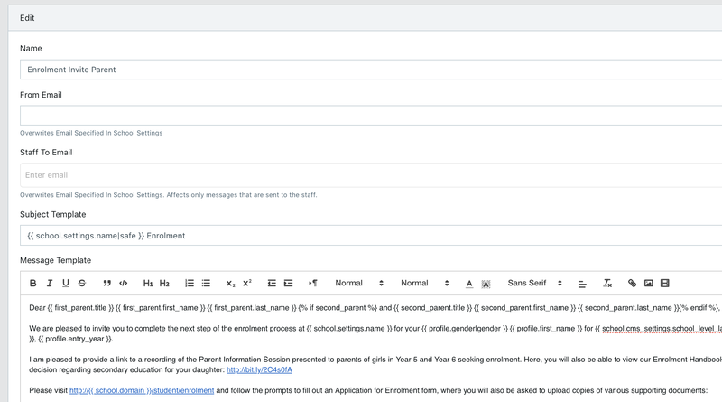Decrease the paragraph indent
This screenshot has width=722, height=402.
(272, 283)
